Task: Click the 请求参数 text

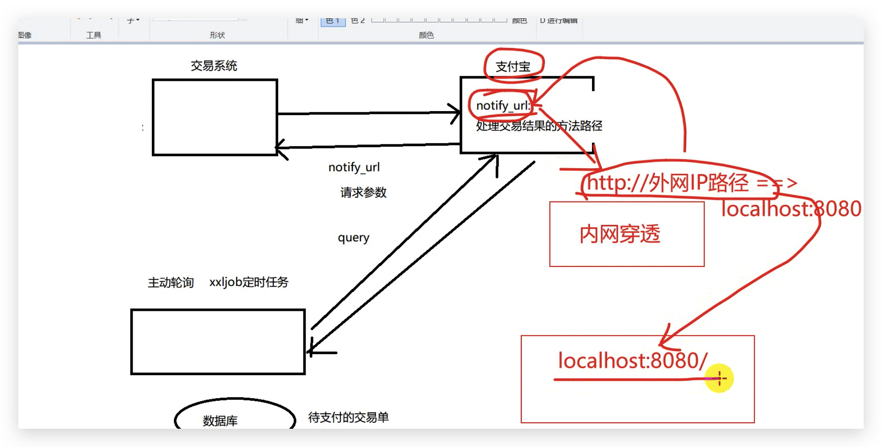Action: coord(363,192)
